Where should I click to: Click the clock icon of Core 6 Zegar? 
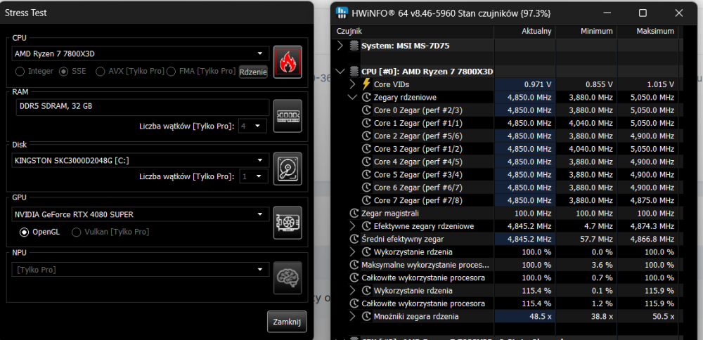[366, 188]
